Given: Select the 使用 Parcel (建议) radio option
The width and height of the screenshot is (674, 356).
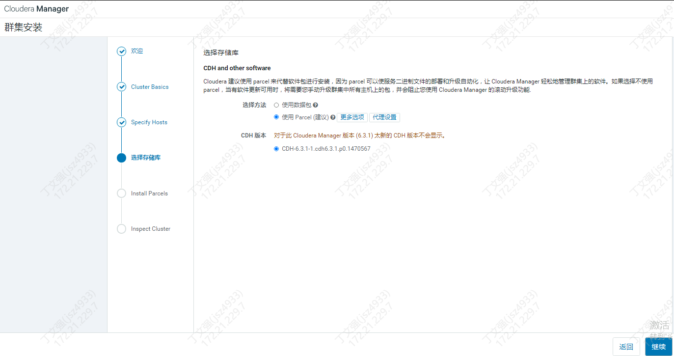Looking at the screenshot, I should click(x=276, y=117).
